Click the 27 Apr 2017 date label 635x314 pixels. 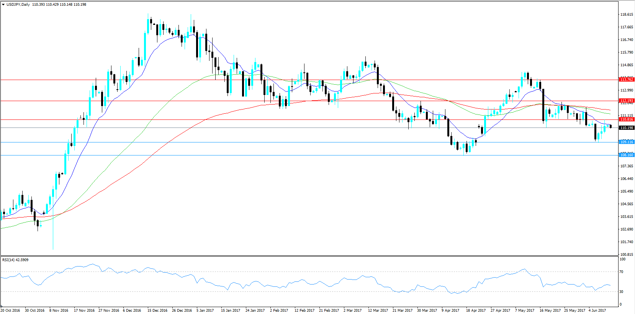click(x=500, y=311)
